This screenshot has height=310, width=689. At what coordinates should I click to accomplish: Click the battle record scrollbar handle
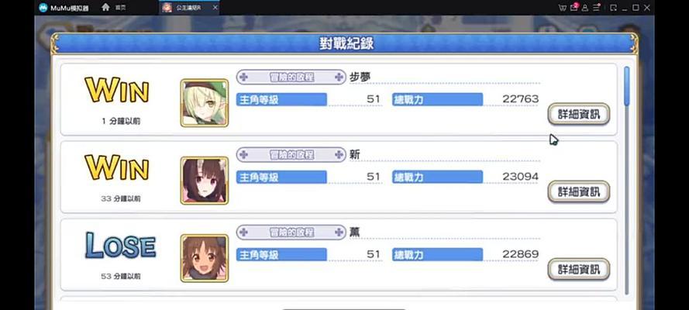tap(626, 86)
